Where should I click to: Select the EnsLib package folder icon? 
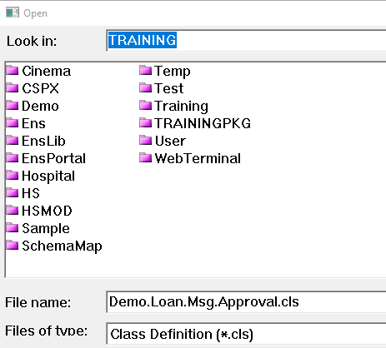[13, 141]
